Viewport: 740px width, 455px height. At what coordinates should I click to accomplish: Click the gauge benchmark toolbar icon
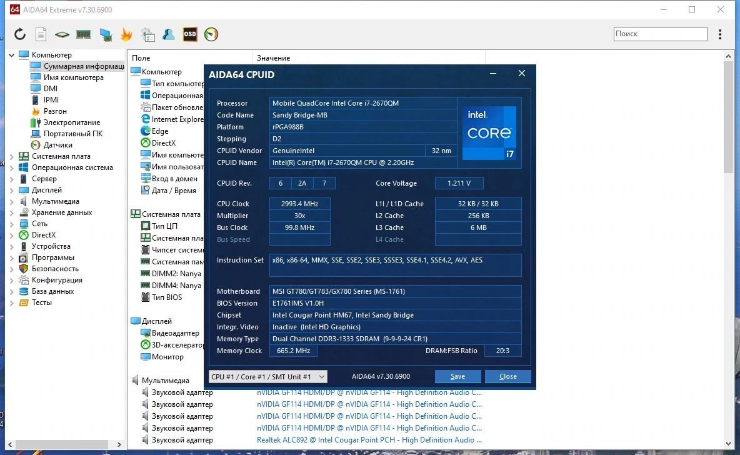point(211,34)
